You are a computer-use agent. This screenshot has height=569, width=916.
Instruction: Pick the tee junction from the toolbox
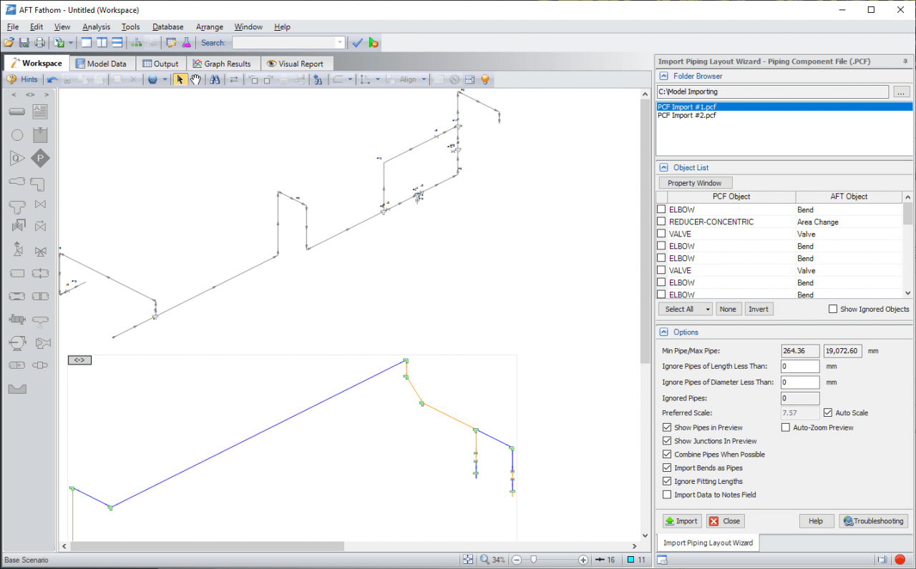point(17,207)
